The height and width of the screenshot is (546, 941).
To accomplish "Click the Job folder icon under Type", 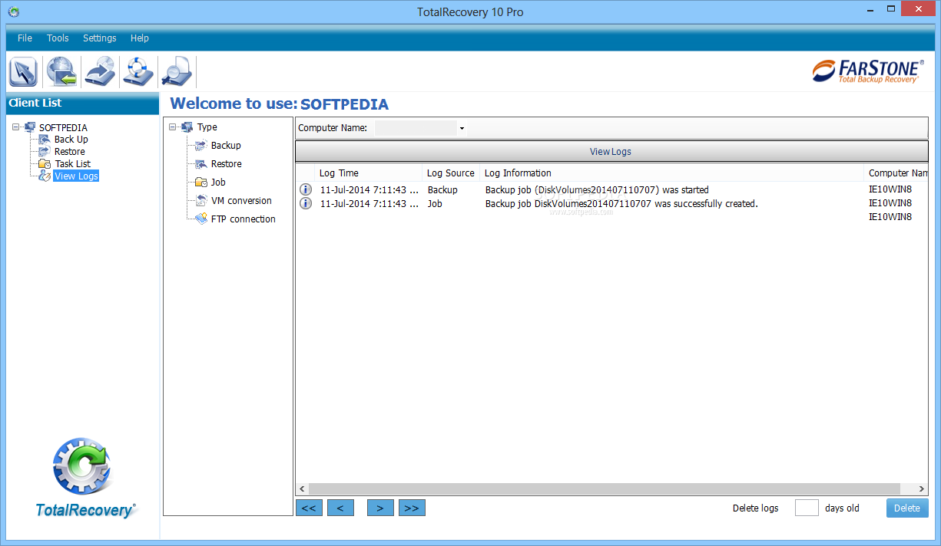I will tap(201, 183).
